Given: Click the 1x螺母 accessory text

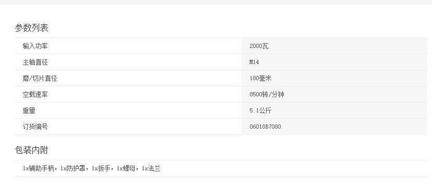Looking at the screenshot, I should click(126, 168).
